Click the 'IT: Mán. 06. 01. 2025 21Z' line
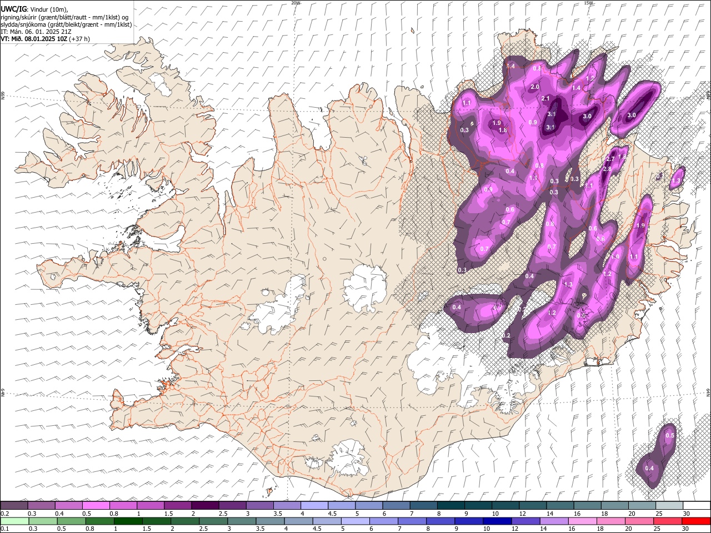The height and width of the screenshot is (533, 711). pyautogui.click(x=36, y=32)
